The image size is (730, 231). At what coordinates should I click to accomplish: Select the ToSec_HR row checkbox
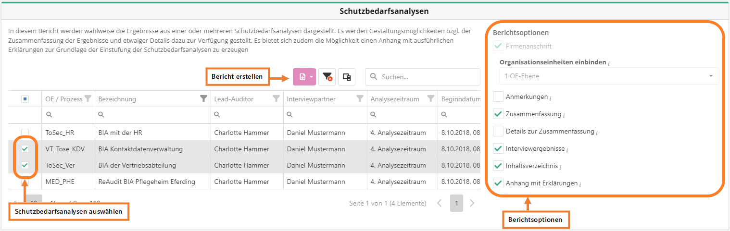click(x=25, y=133)
